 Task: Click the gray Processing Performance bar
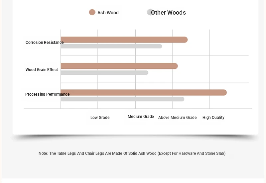122,99
